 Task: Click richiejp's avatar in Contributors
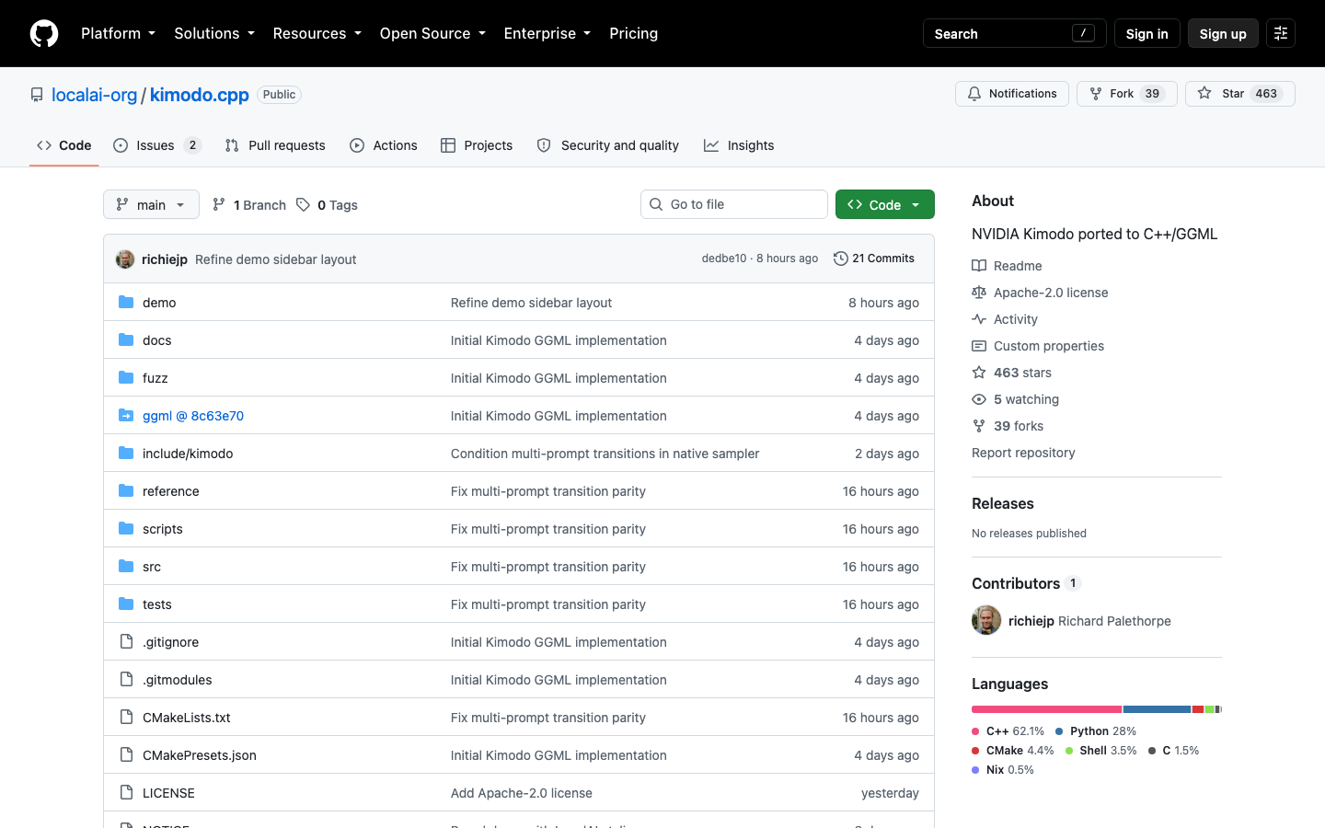[x=986, y=620]
